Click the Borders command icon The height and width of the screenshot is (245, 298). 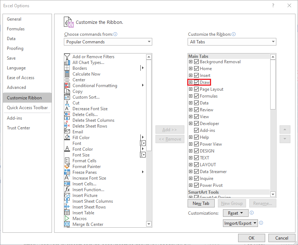point(67,68)
